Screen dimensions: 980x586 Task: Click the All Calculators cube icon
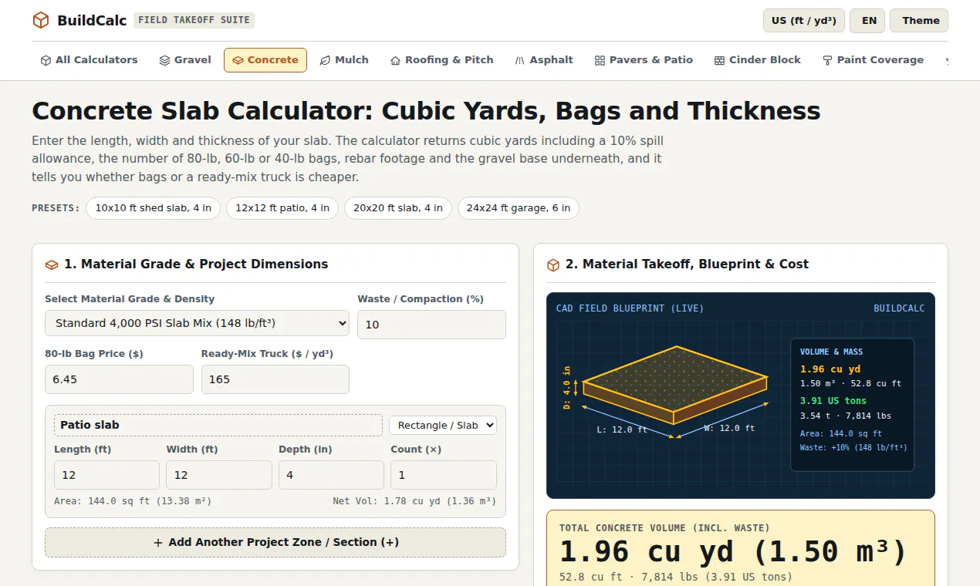(46, 60)
